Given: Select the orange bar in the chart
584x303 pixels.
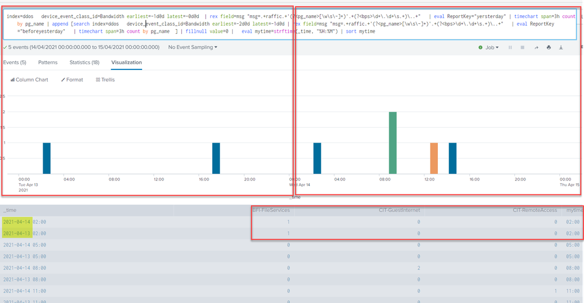Looking at the screenshot, I should point(434,158).
